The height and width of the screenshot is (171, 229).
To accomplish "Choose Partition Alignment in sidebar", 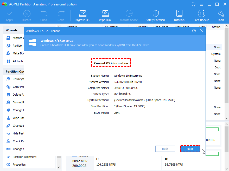I will coord(24,157).
